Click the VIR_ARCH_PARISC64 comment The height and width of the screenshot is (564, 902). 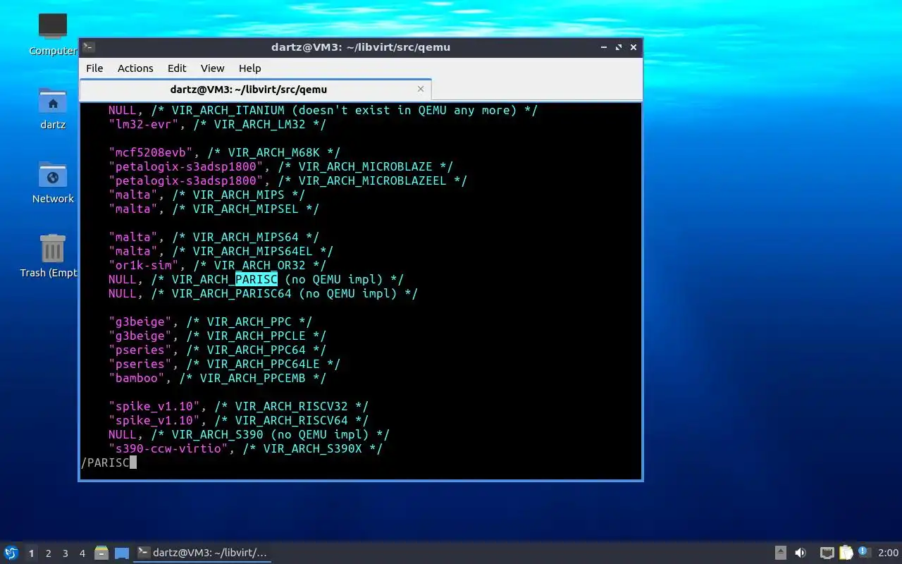coord(285,293)
